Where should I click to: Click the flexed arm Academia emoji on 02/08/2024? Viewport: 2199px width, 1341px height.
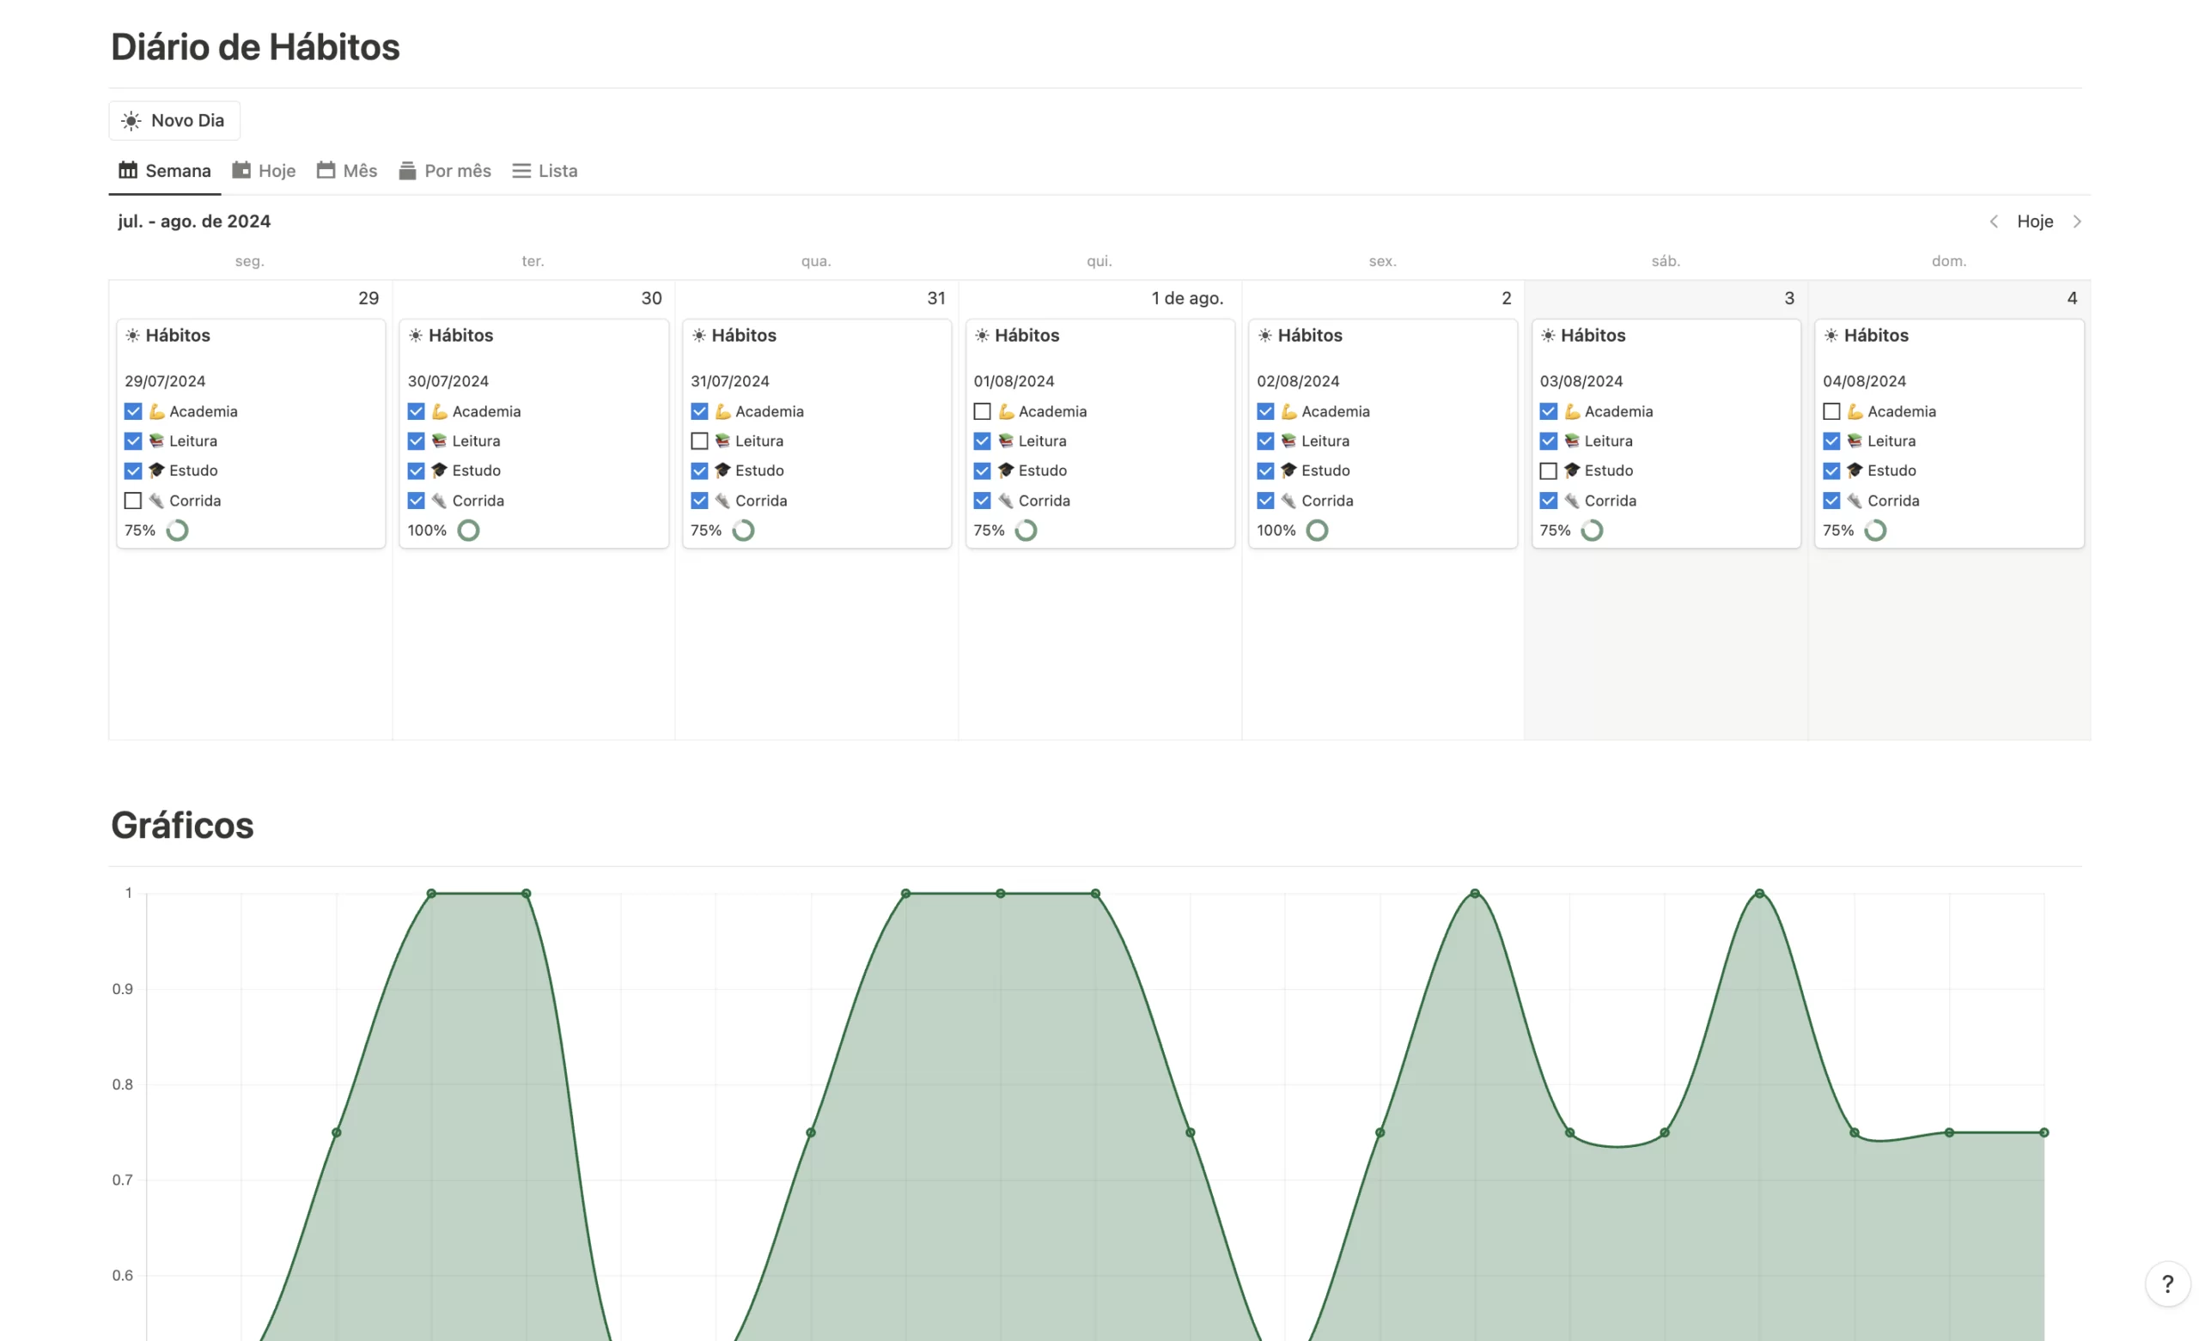point(1288,411)
